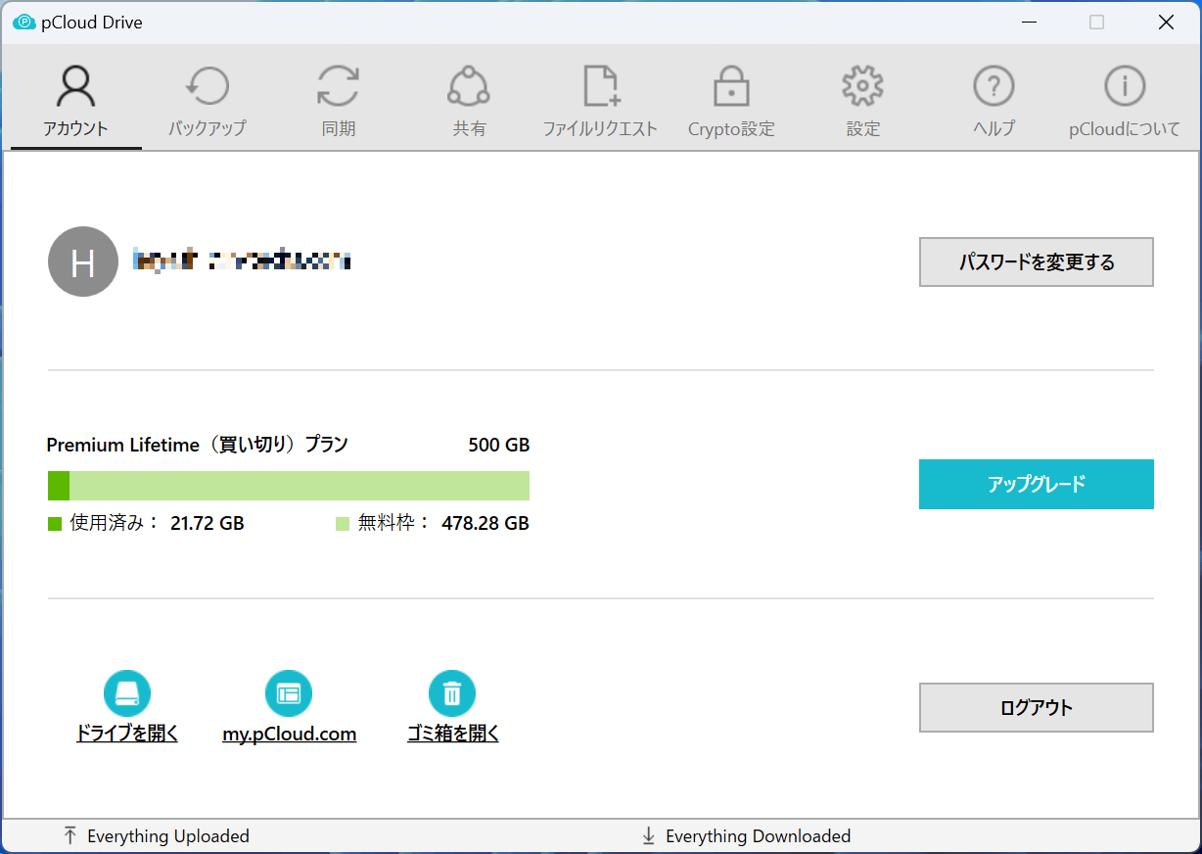Click the ゴミ箱を開く link
The height and width of the screenshot is (854, 1202).
pyautogui.click(x=453, y=734)
